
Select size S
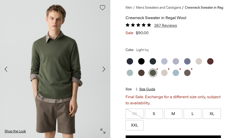pos(154,114)
